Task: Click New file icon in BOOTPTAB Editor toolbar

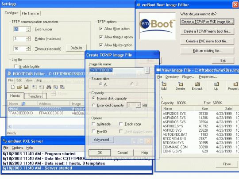Action: [13, 87]
